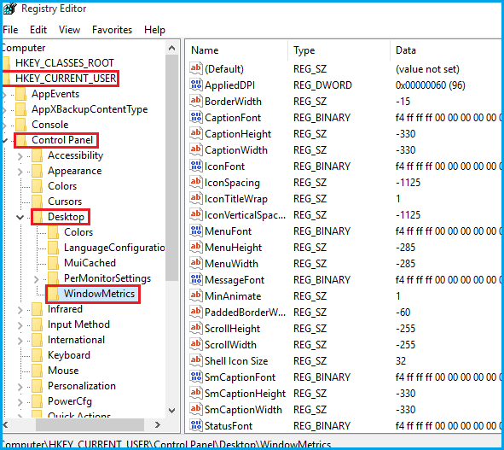Expand the Appearance key
Image resolution: width=504 pixels, height=450 pixels.
click(x=20, y=172)
